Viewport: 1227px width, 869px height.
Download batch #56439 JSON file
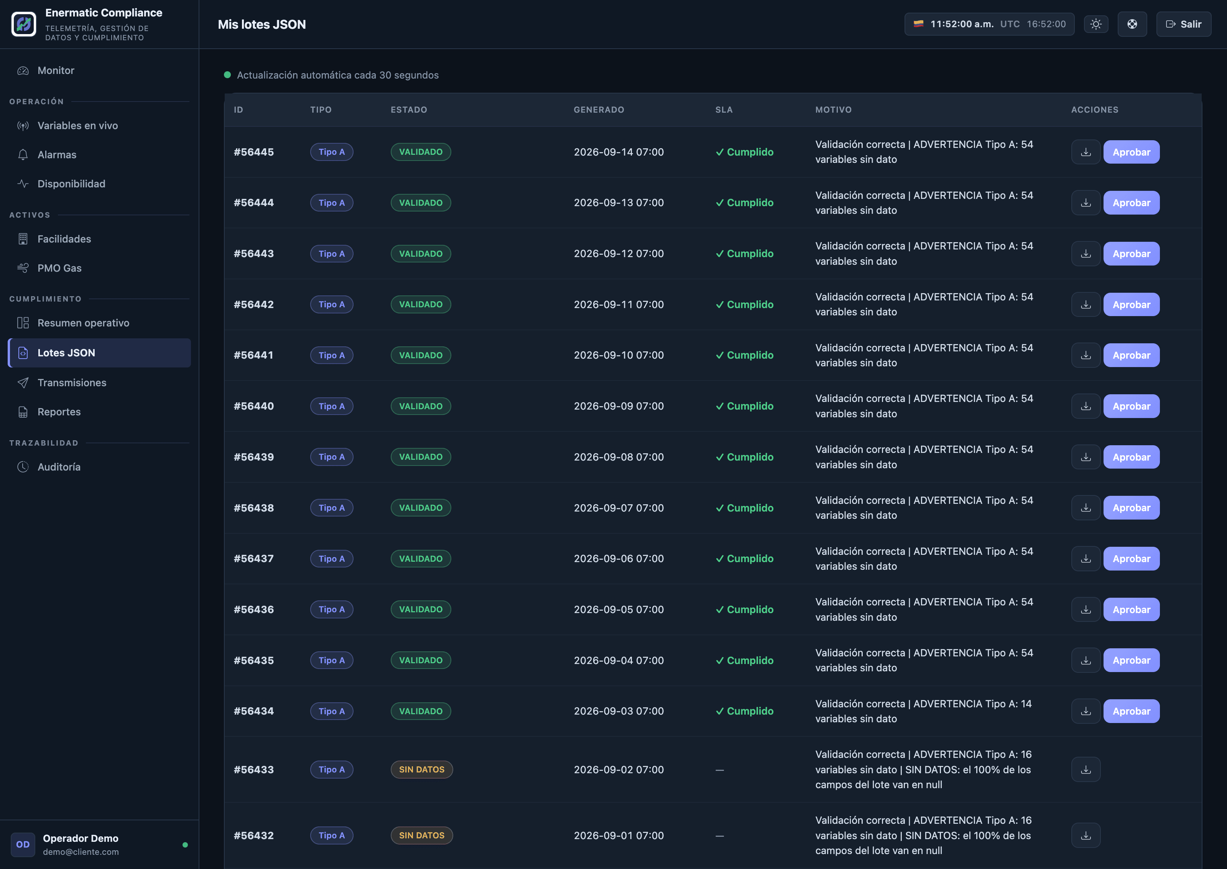[1086, 457]
